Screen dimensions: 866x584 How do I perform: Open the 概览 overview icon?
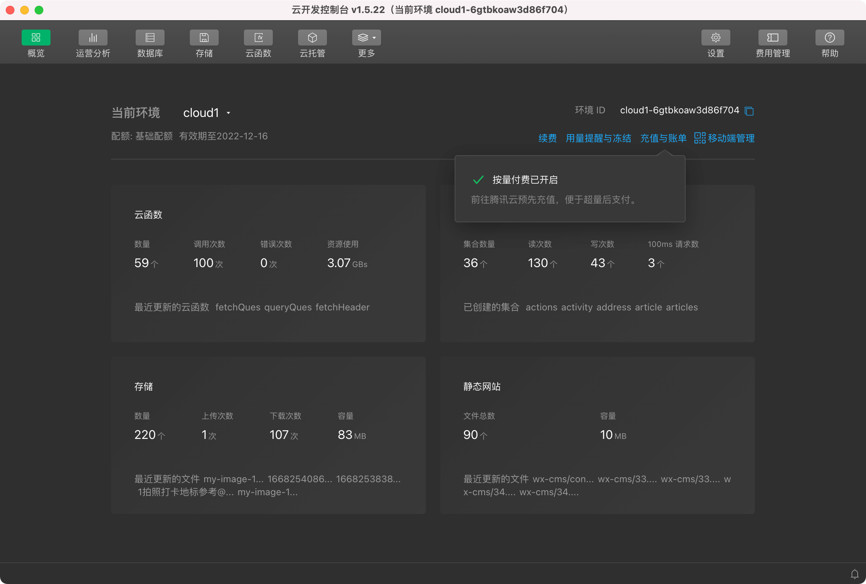click(x=36, y=38)
